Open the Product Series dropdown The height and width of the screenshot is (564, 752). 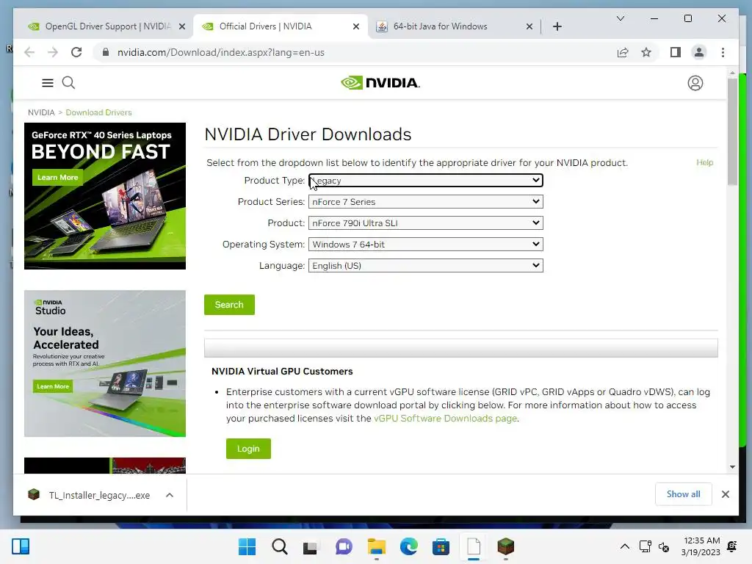[x=425, y=201]
